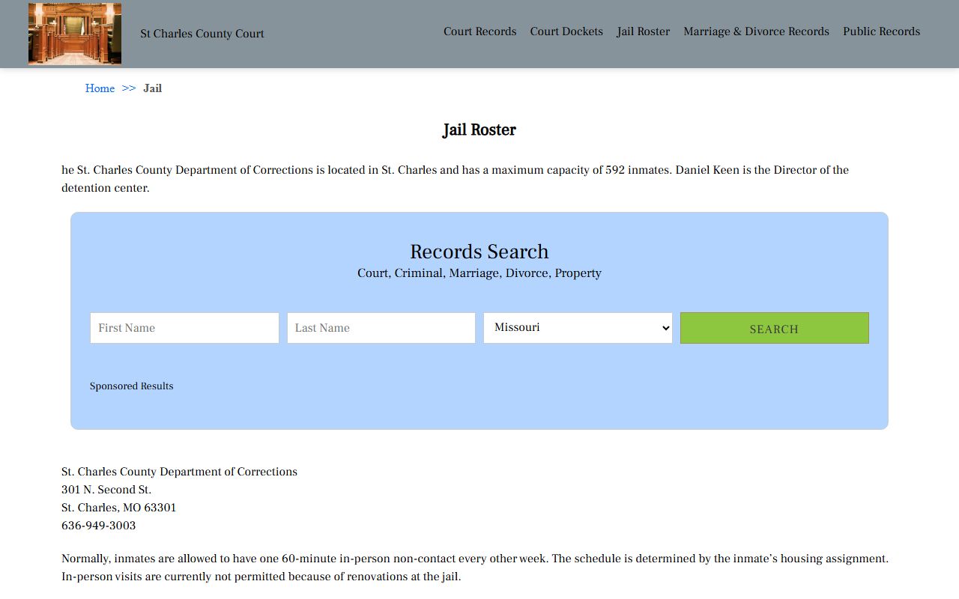Image resolution: width=959 pixels, height=599 pixels.
Task: Click the Home breadcrumb link
Action: 100,88
